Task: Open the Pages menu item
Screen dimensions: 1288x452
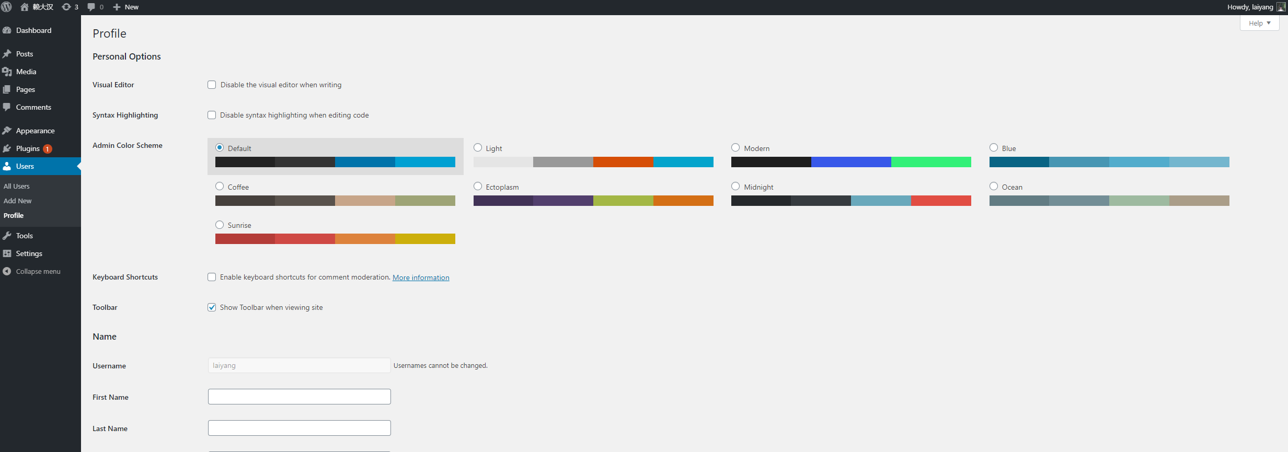Action: [x=40, y=89]
